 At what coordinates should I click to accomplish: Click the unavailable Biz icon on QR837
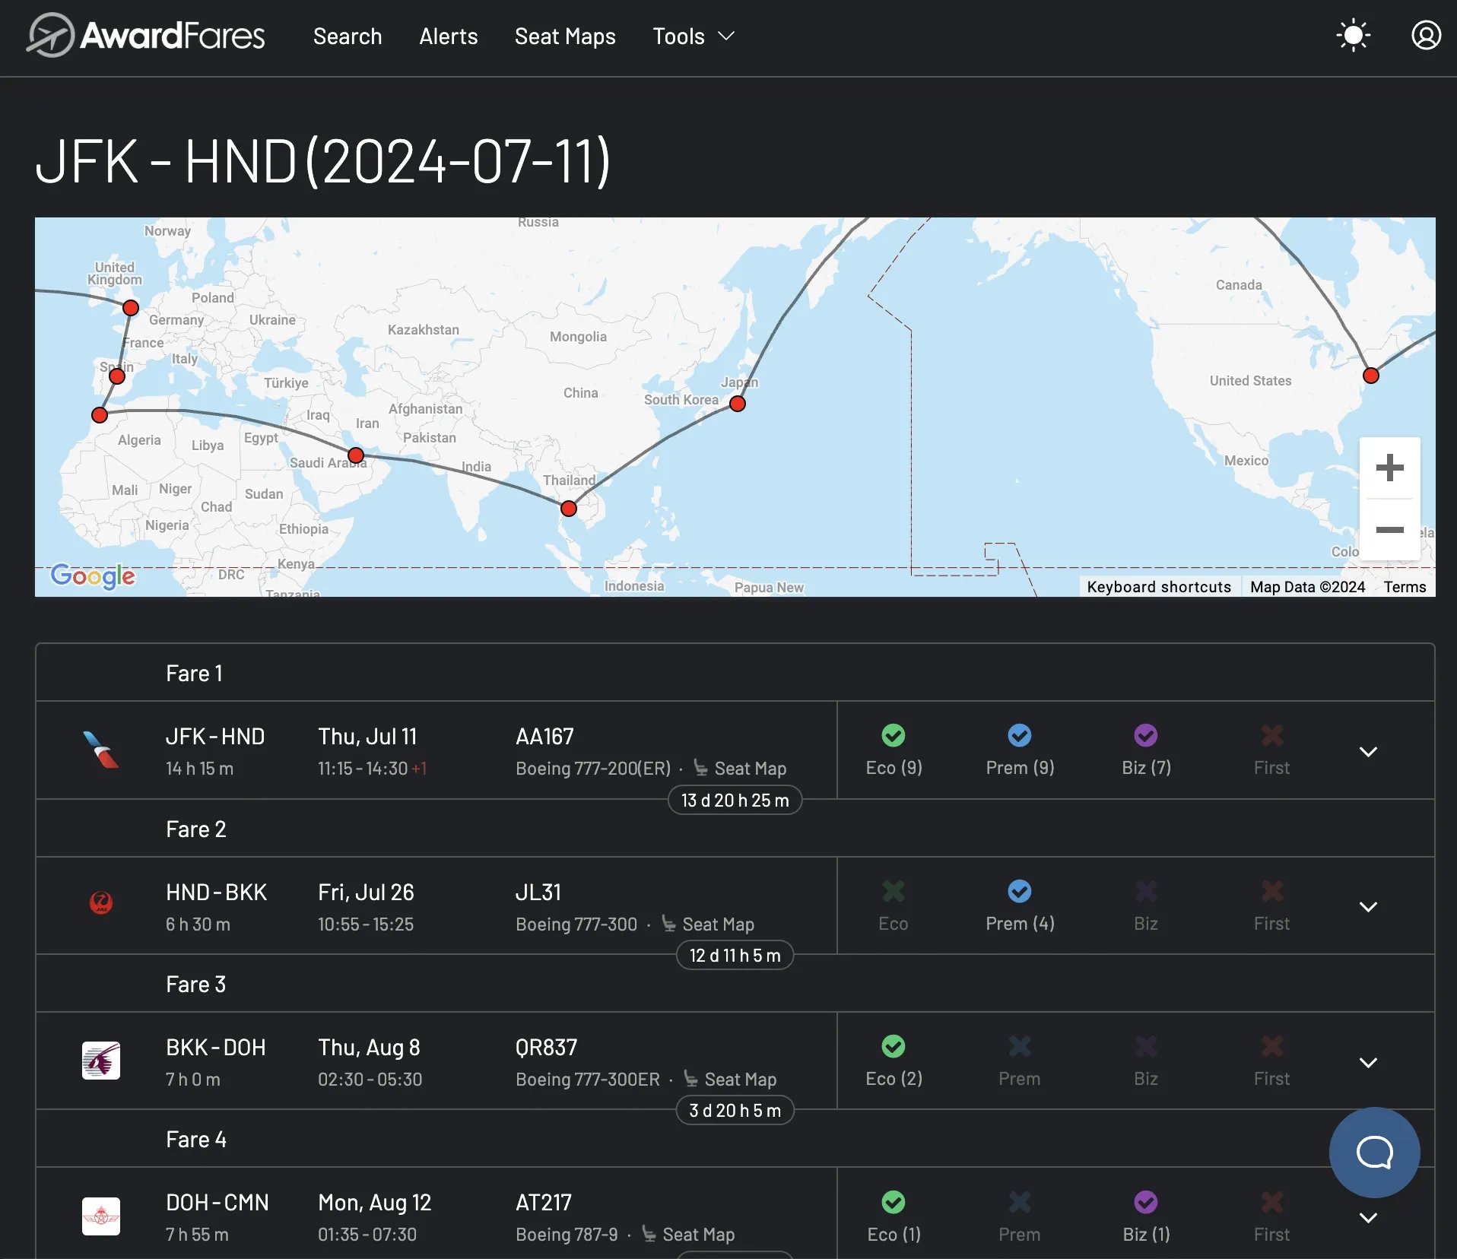point(1146,1047)
